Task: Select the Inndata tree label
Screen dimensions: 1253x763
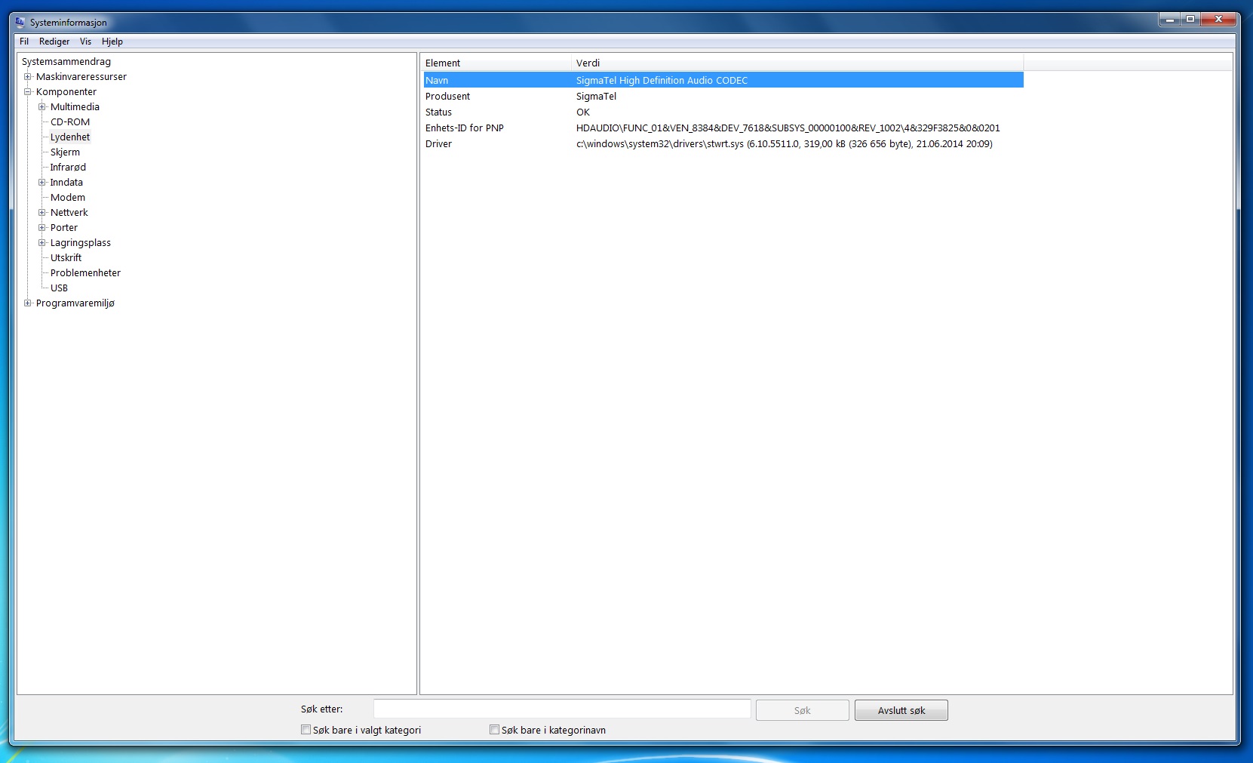Action: (x=66, y=183)
